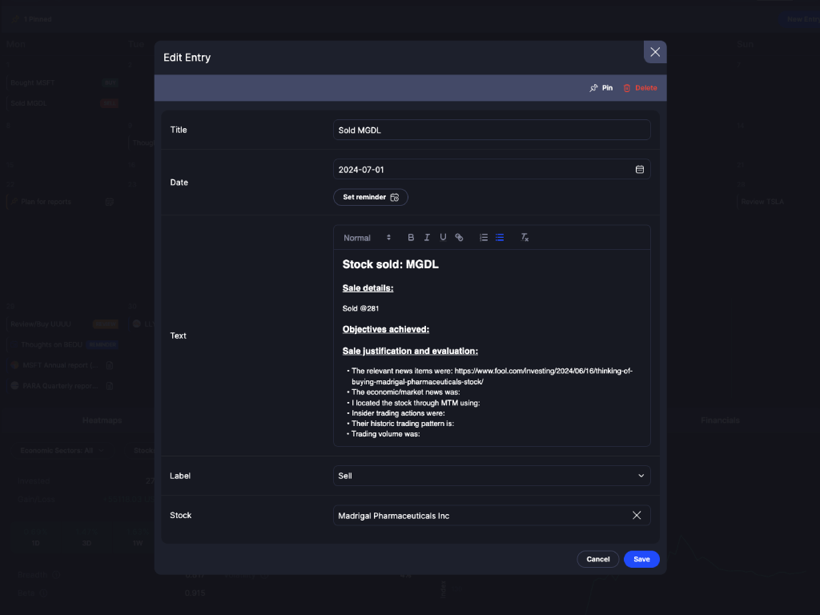Clear text formatting
820x615 pixels.
525,237
